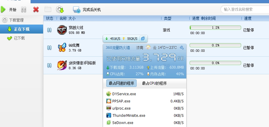Click the 360流量防火墙 title
Image resolution: width=269 pixels, height=127 pixels.
point(118,48)
